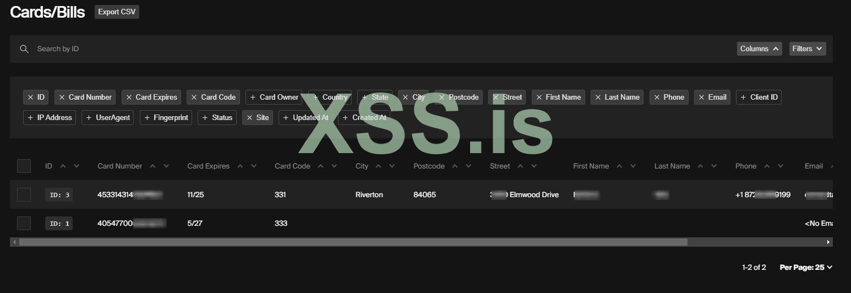
Task: Click the Riverton city cell
Action: pyautogui.click(x=369, y=194)
